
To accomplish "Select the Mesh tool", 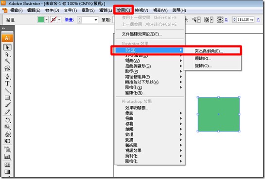I will 7,164.
